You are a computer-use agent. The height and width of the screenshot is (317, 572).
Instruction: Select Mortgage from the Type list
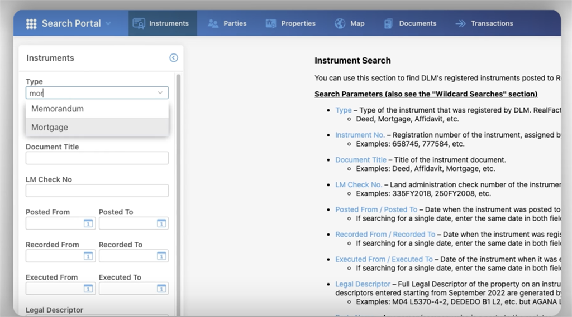(50, 127)
